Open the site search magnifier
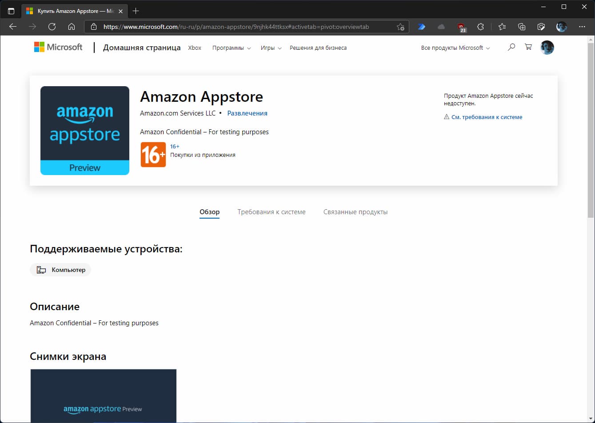 (511, 47)
